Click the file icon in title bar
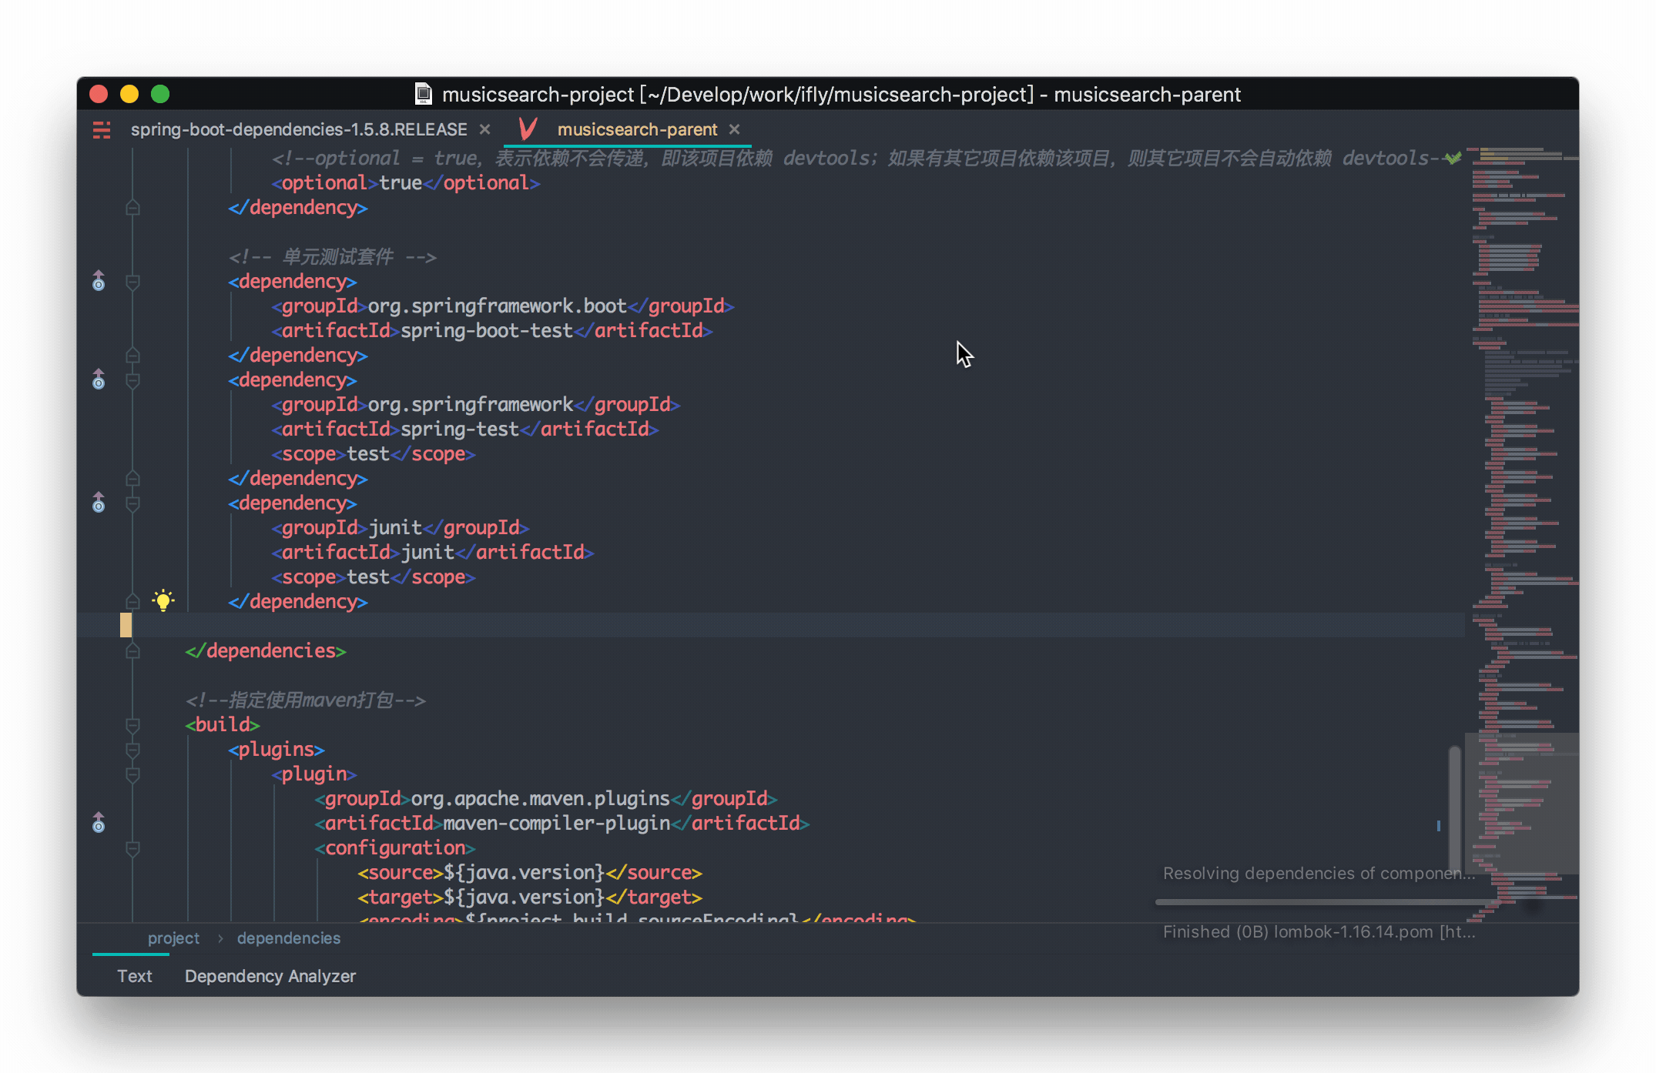The height and width of the screenshot is (1073, 1656). [x=423, y=94]
